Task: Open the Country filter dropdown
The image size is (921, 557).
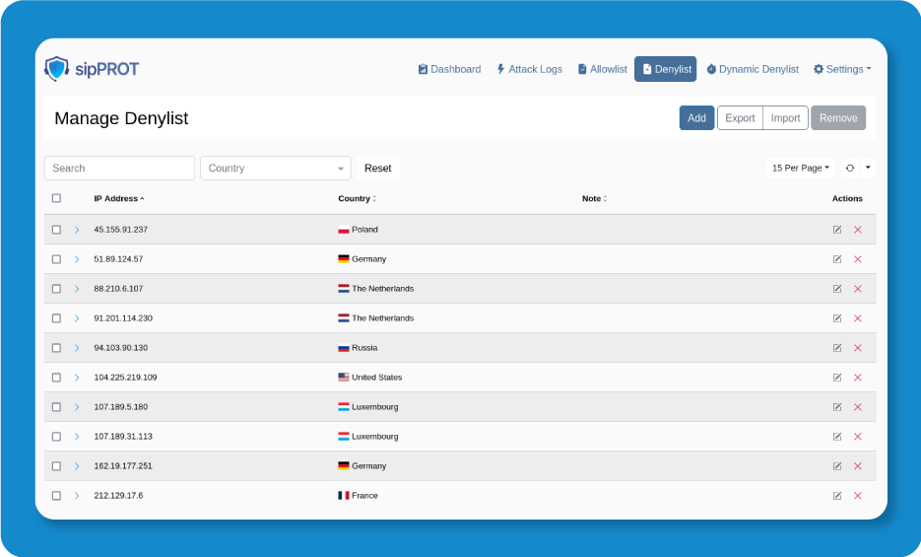Action: pos(275,169)
